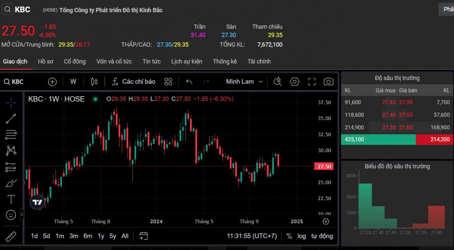The height and width of the screenshot is (250, 454).
Task: Collapse the drawing toolbar with side arrow
Action: click(22, 215)
